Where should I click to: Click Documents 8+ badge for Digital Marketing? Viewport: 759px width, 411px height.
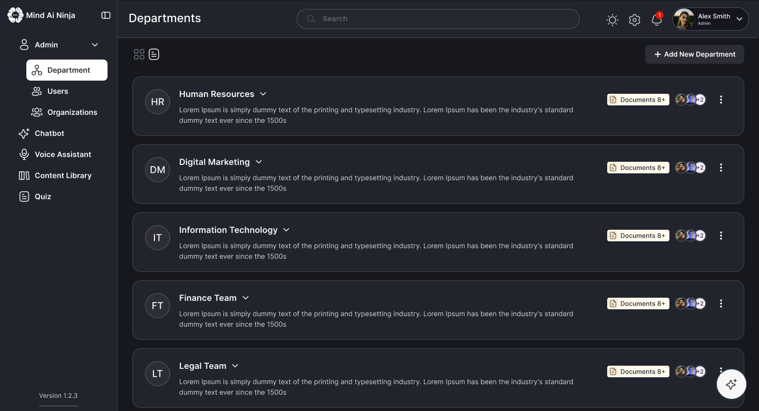click(x=638, y=168)
